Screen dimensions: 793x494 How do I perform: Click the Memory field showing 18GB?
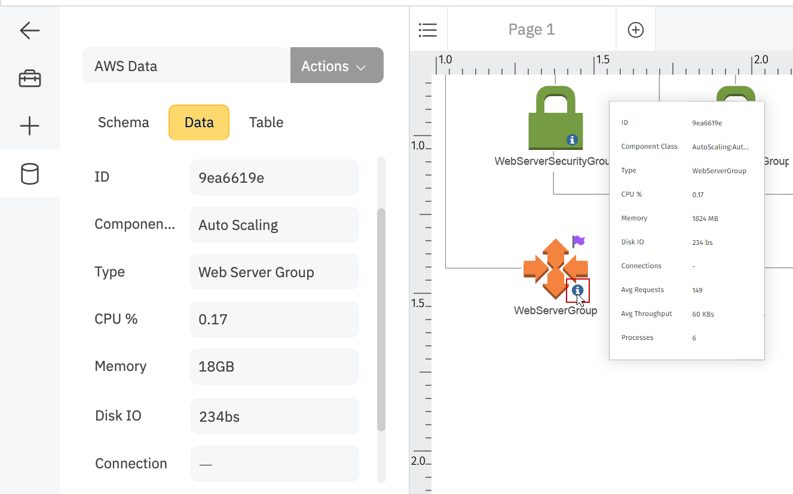pos(274,366)
